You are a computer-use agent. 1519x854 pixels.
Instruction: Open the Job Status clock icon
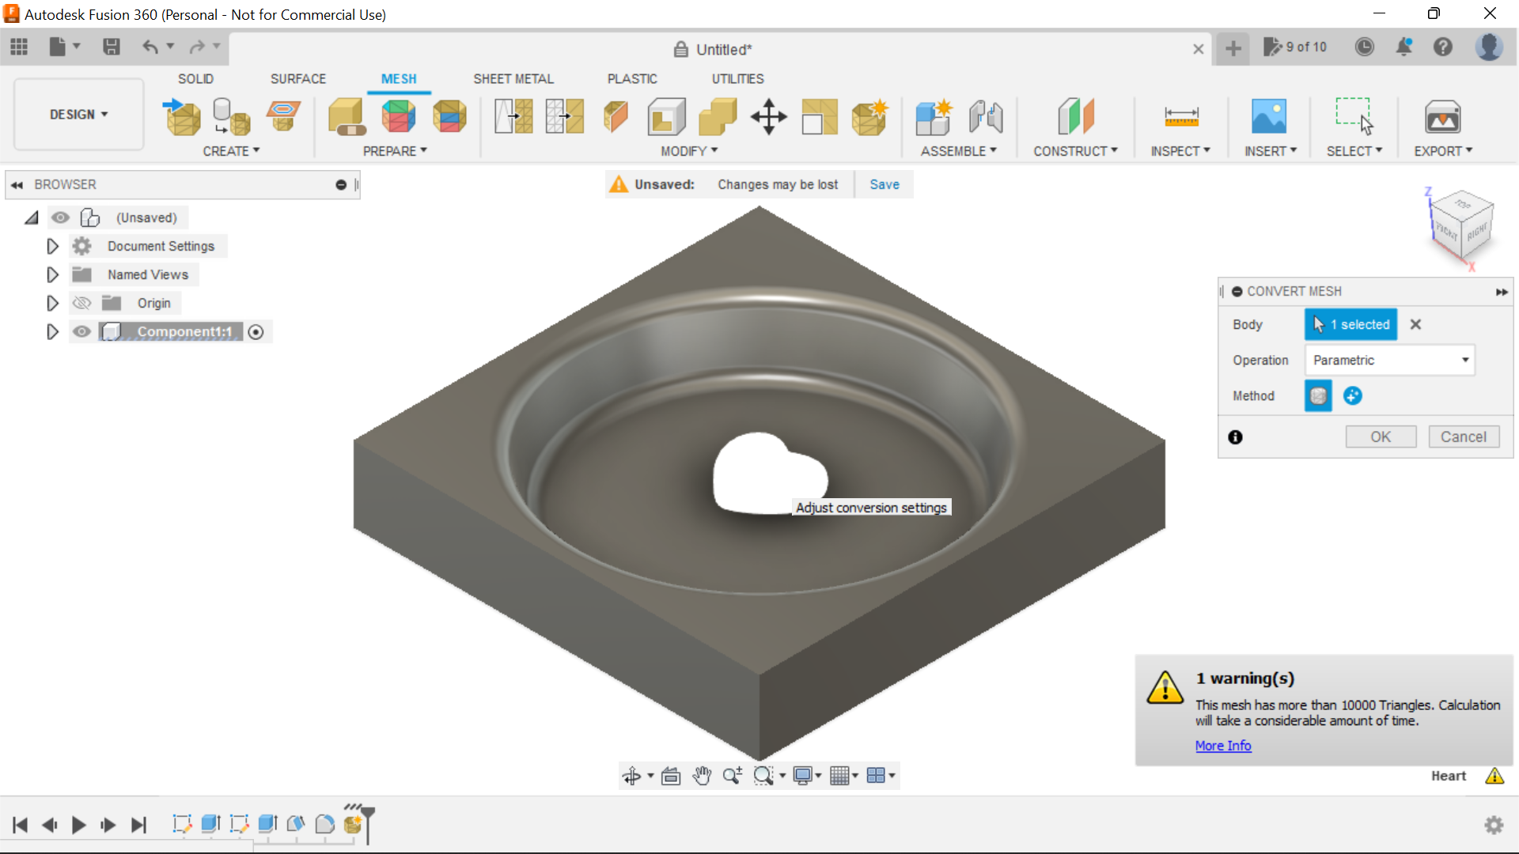pos(1365,47)
